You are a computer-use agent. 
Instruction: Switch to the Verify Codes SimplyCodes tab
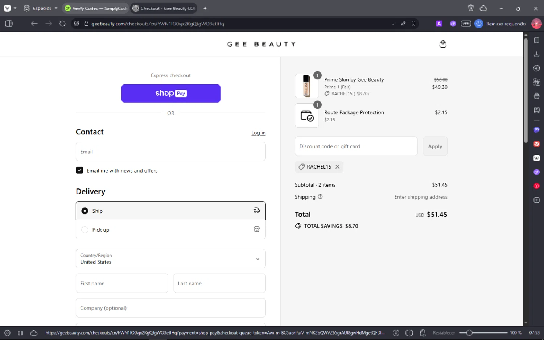[x=96, y=8]
